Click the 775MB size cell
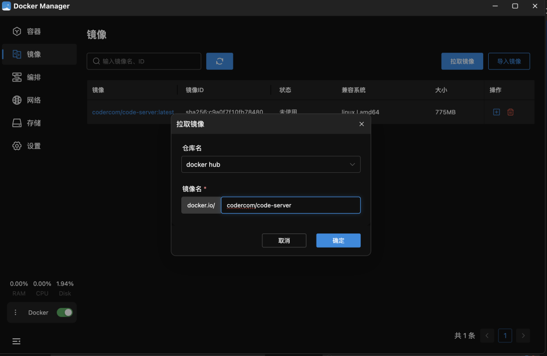The width and height of the screenshot is (547, 356). 445,112
